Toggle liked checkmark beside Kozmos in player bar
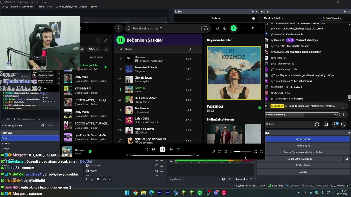 point(90,151)
